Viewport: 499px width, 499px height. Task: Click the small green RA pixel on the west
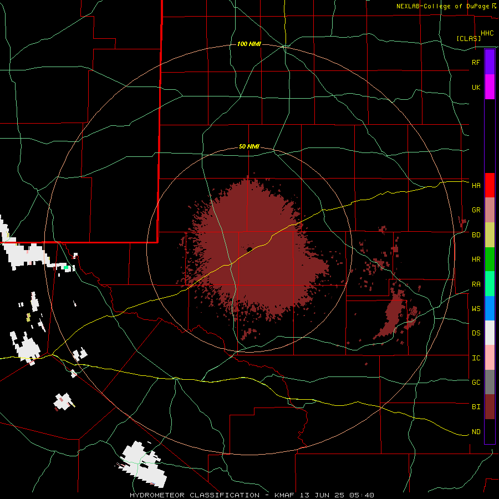[66, 268]
